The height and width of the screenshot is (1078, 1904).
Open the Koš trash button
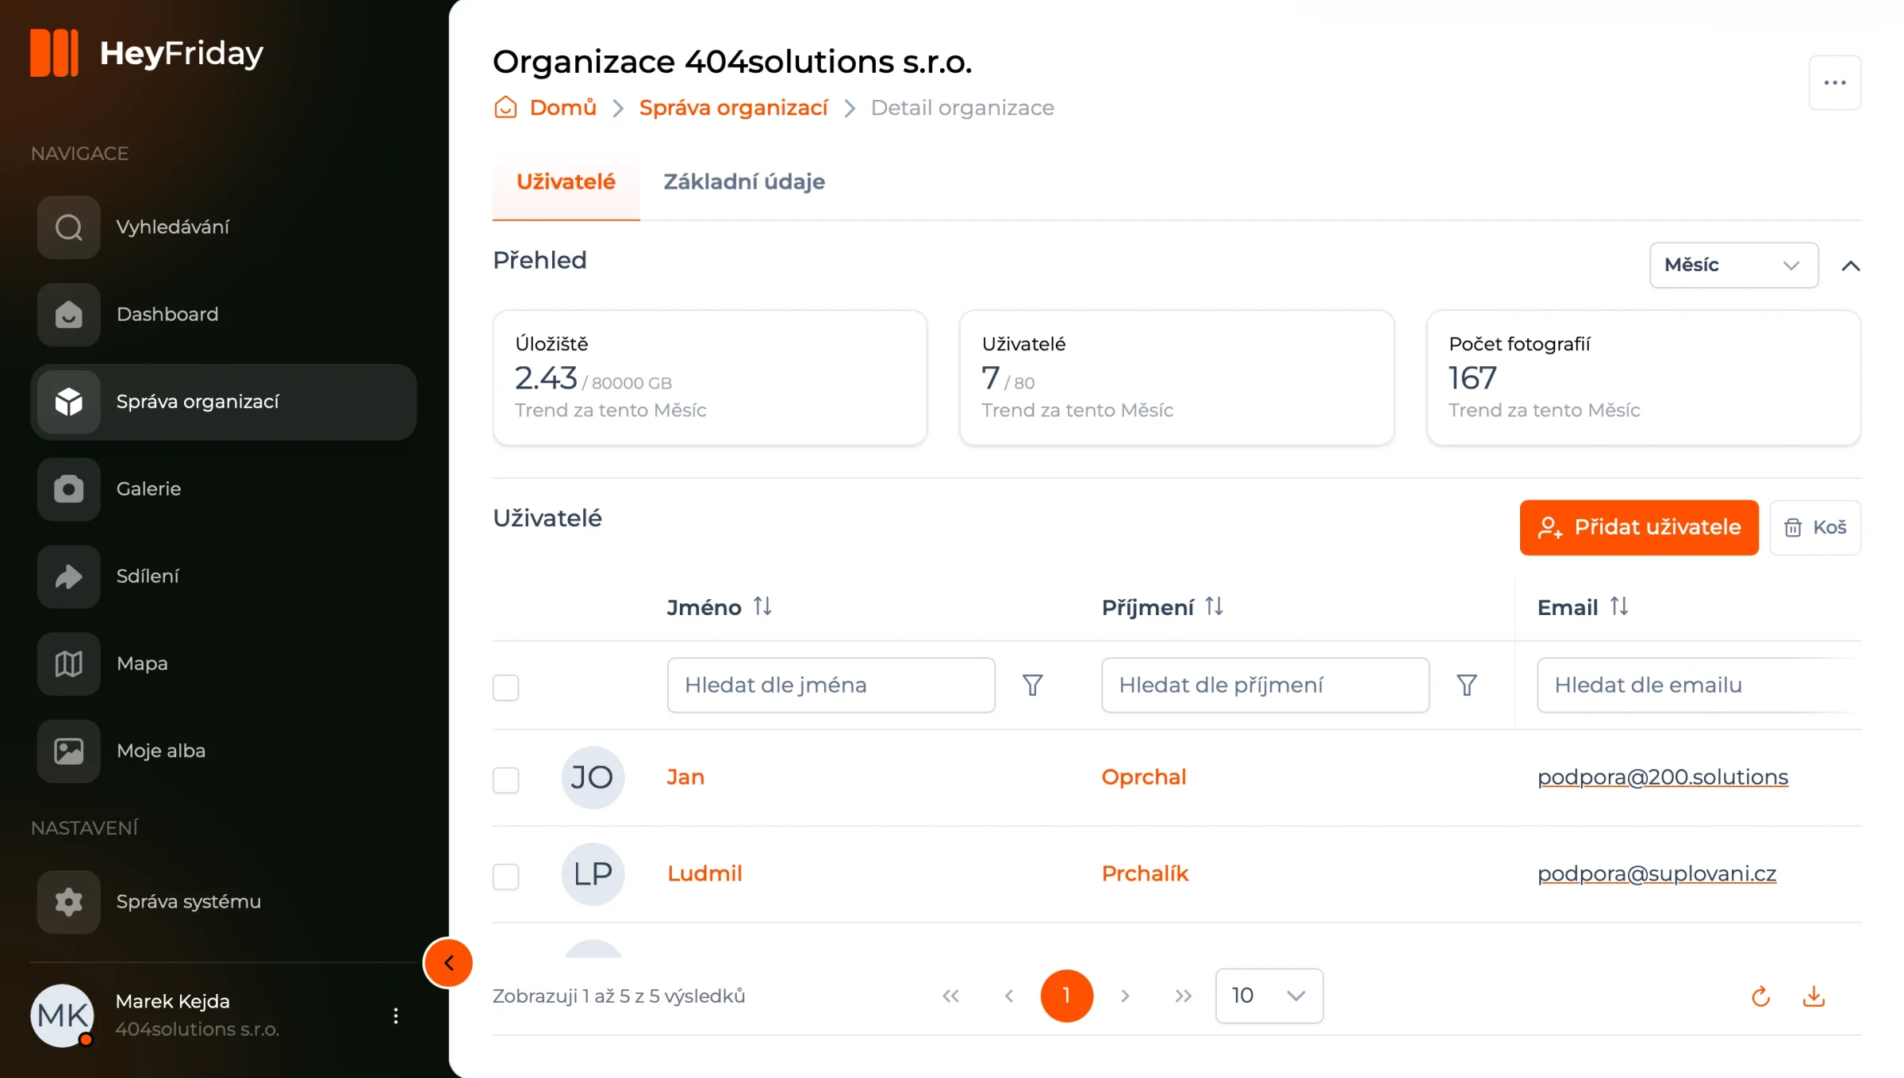pos(1815,527)
